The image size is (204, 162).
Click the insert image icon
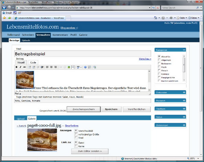coord(69,67)
